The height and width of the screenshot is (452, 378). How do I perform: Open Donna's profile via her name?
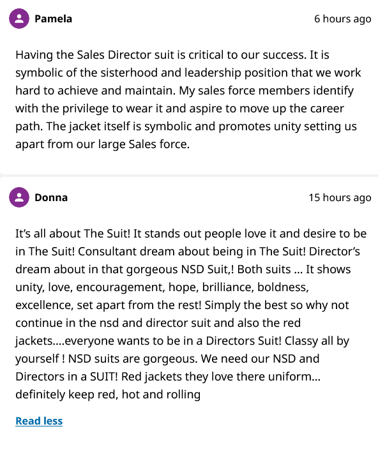(x=51, y=197)
